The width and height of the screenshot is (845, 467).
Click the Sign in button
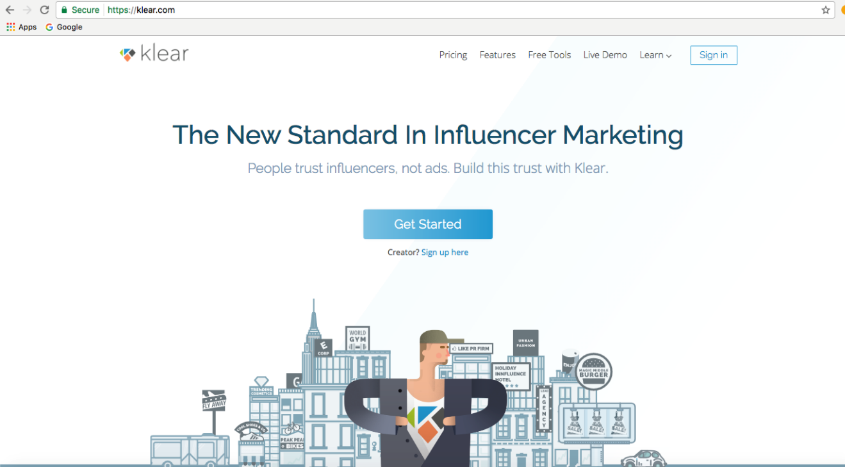tap(714, 55)
